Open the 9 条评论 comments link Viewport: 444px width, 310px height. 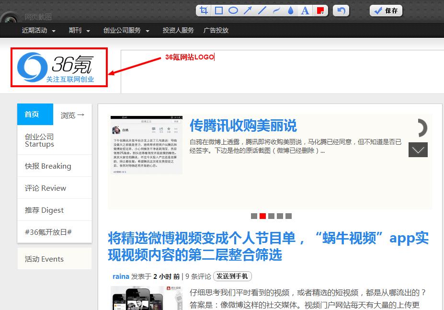[198, 276]
